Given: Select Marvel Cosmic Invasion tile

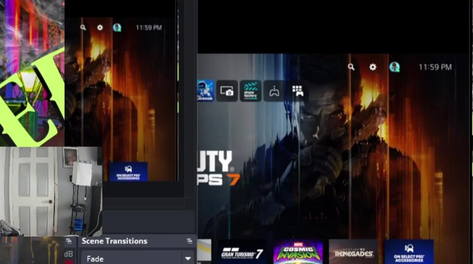Looking at the screenshot, I should coord(298,252).
